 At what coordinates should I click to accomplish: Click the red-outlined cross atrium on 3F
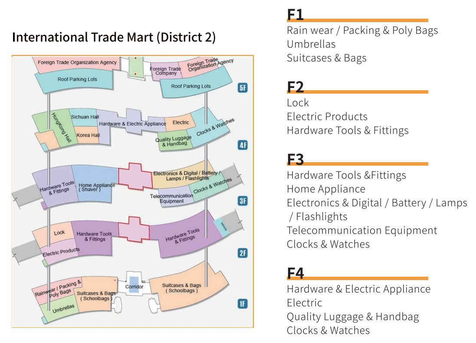click(135, 176)
